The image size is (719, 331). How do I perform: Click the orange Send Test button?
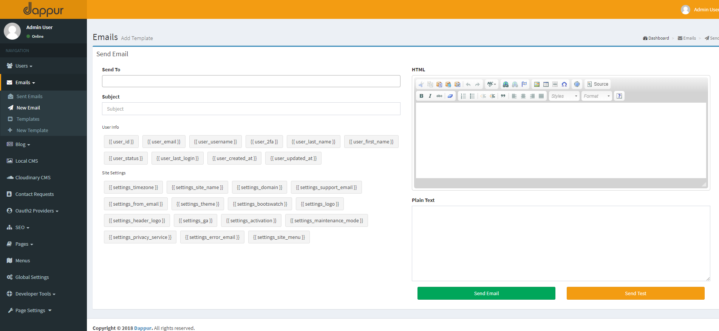point(636,293)
